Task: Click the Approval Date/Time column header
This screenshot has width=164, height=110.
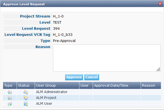Action: 117,85
